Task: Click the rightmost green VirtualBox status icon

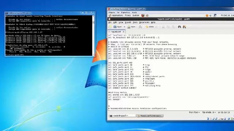Action: (232, 119)
